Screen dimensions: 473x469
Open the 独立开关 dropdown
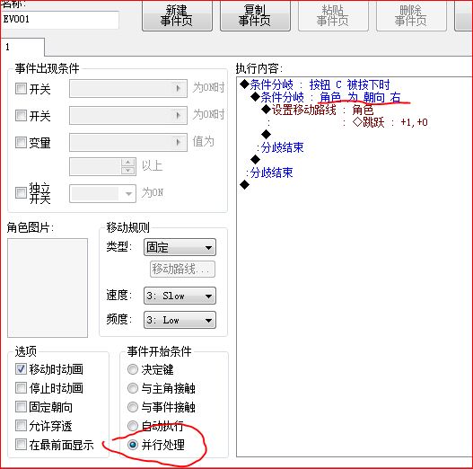[x=102, y=193]
